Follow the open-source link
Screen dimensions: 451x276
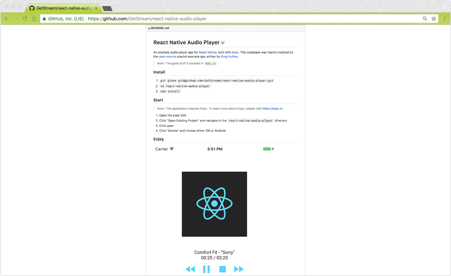point(167,57)
